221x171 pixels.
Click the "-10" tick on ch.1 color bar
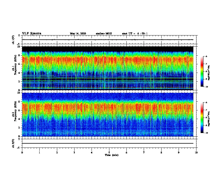tap(206, 87)
